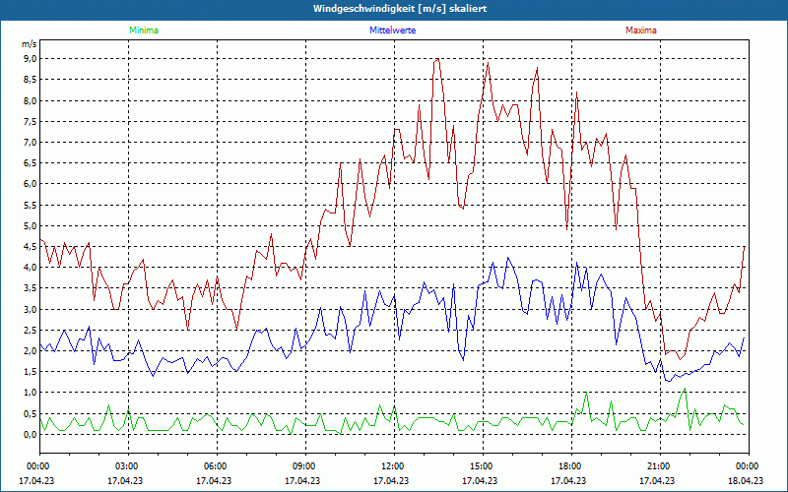The height and width of the screenshot is (492, 788).
Task: Click the Maxima legend label
Action: pyautogui.click(x=641, y=31)
